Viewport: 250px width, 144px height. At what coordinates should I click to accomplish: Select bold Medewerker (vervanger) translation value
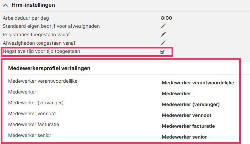pos(191,104)
